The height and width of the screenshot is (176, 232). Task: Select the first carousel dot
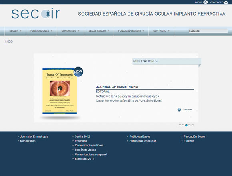pyautogui.click(x=180, y=125)
